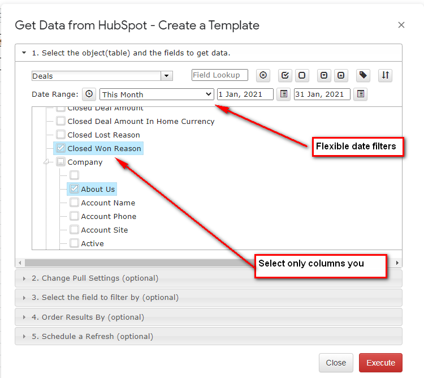Screen dimensions: 424x378
Task: Toggle the Company parent checkbox
Action: (x=61, y=162)
